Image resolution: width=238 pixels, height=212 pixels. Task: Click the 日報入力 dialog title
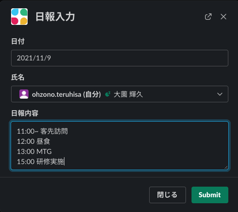(55, 17)
